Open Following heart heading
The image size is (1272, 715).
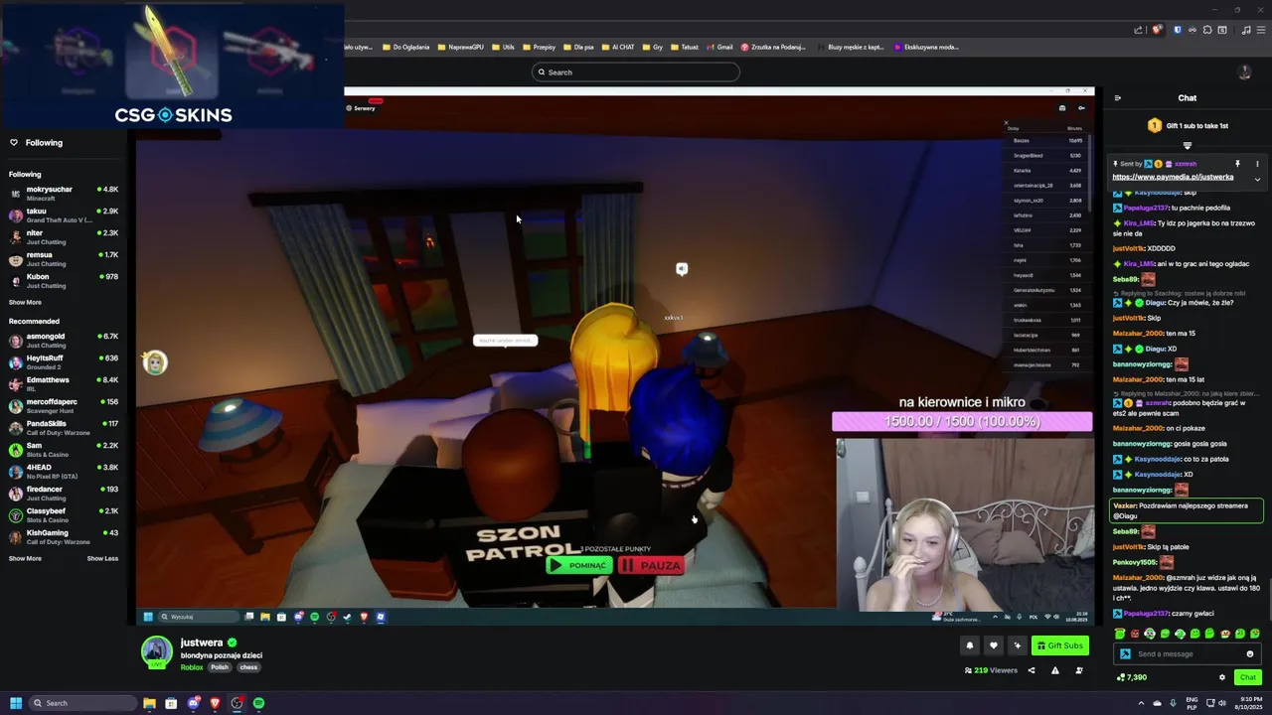coord(36,142)
